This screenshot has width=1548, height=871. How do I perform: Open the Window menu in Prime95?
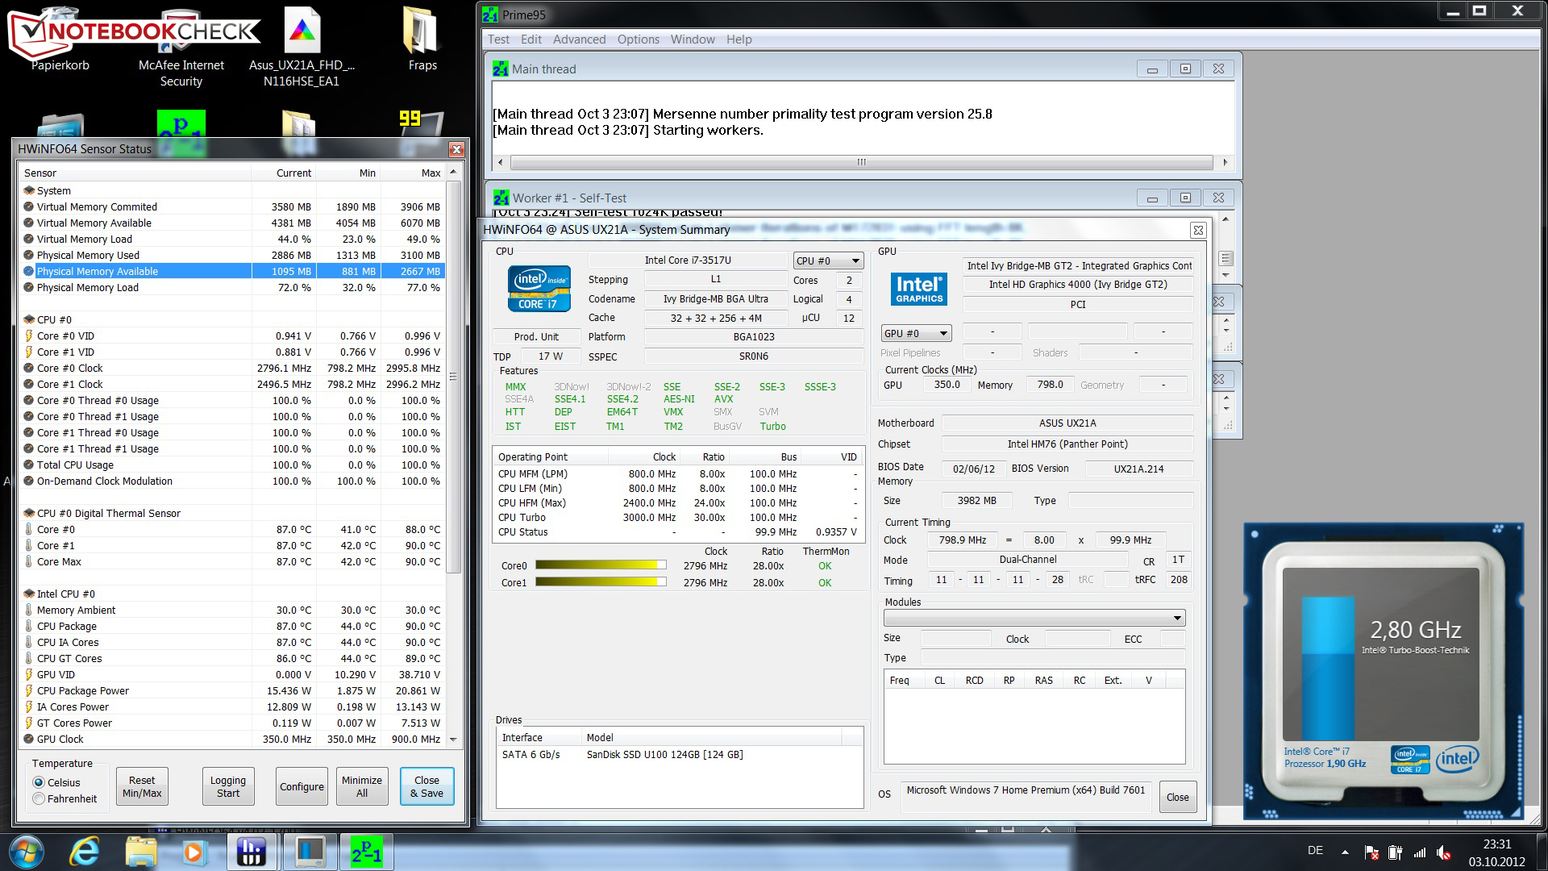693,40
